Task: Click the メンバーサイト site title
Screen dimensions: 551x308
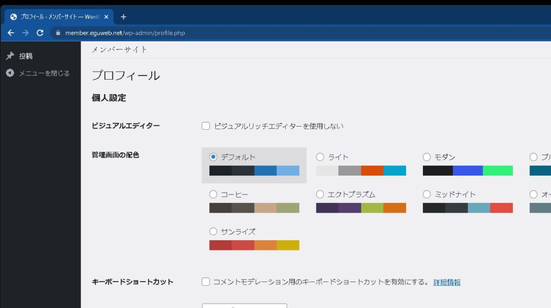Action: (119, 50)
